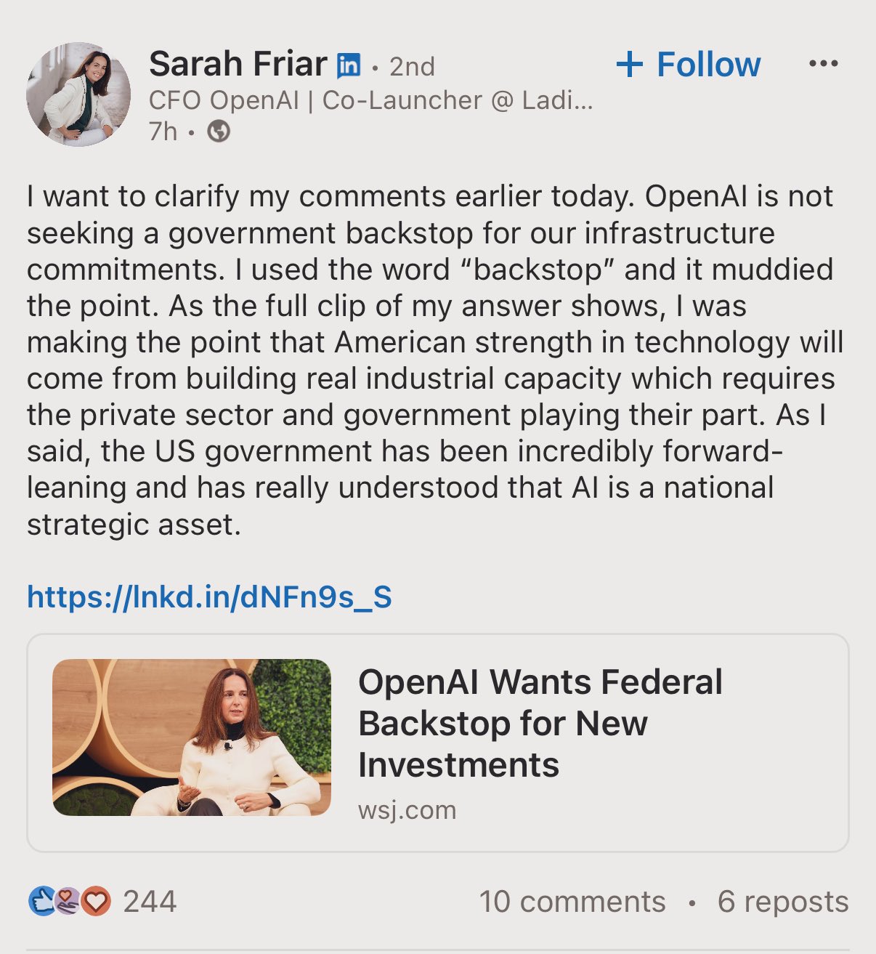Image resolution: width=876 pixels, height=954 pixels.
Task: Open the 'OpenAI Wants Federal Backstop' headline
Action: [x=540, y=723]
